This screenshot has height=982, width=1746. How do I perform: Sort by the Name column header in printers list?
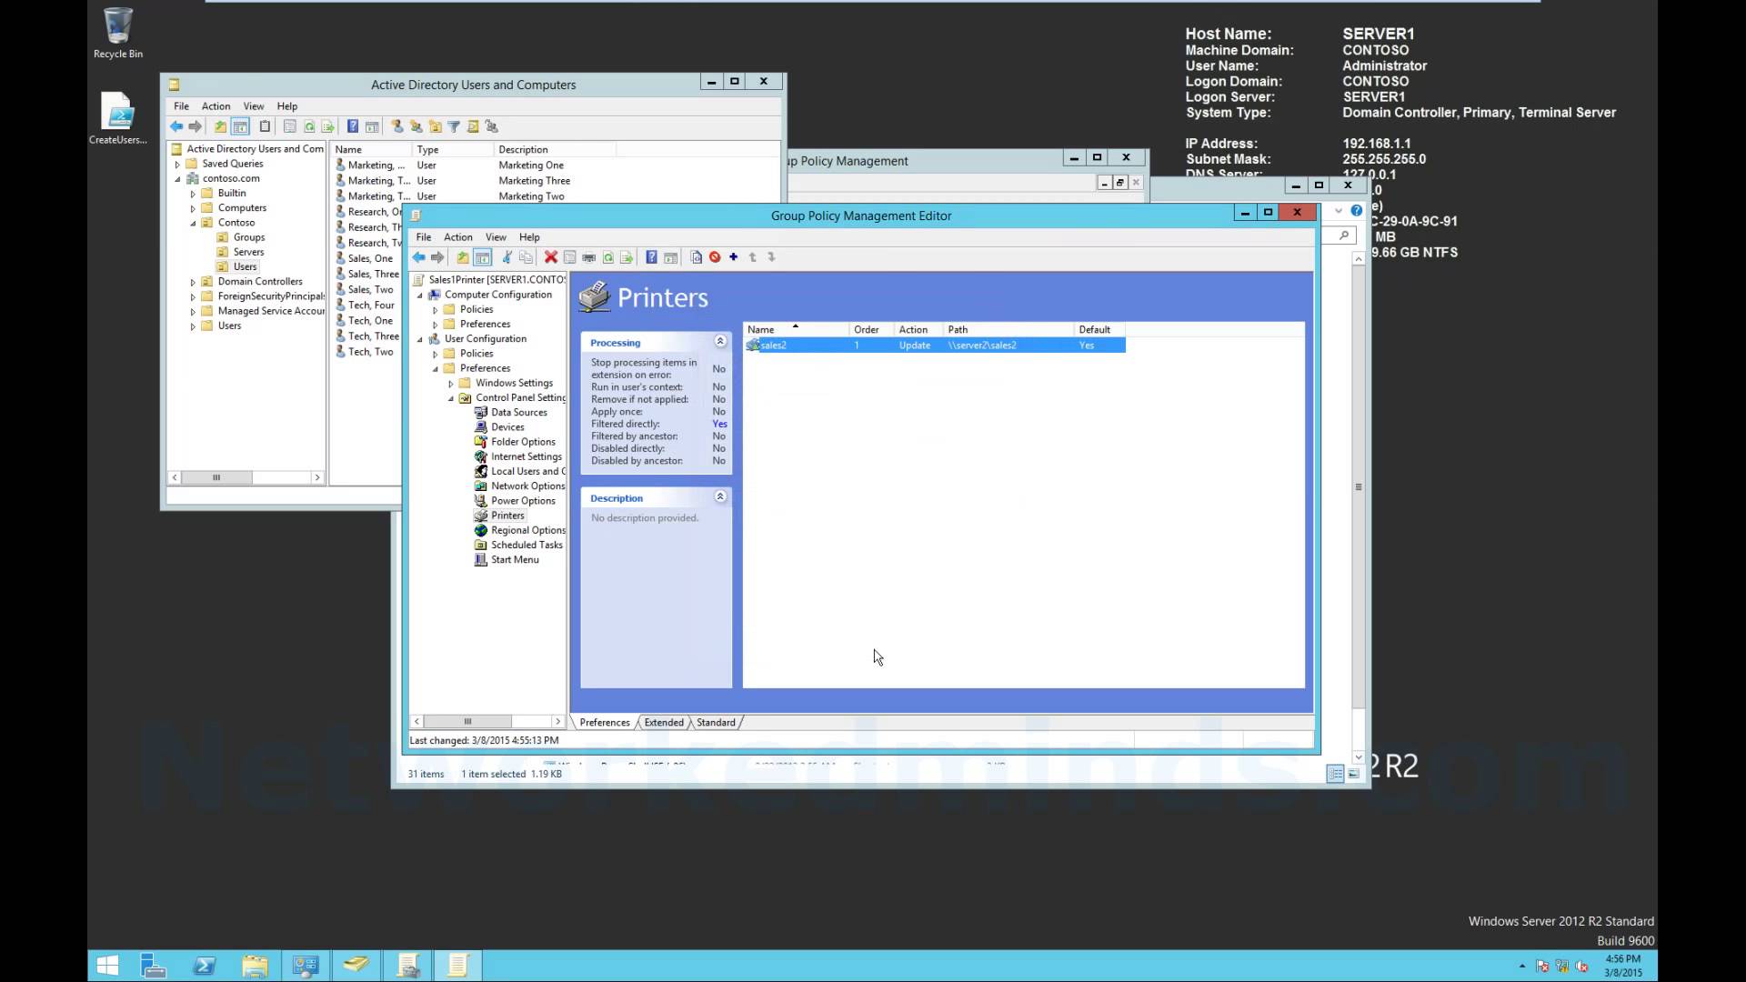(797, 330)
